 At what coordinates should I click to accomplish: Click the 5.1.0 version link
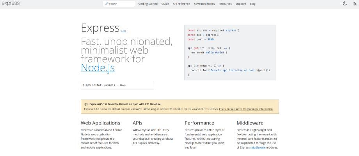click(x=123, y=31)
